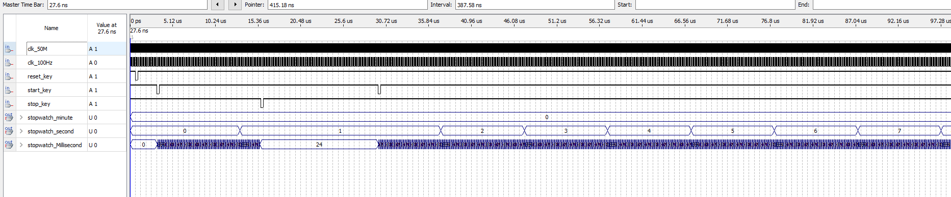Click the A 1 value of clk_50M
This screenshot has width=951, height=197.
(93, 49)
